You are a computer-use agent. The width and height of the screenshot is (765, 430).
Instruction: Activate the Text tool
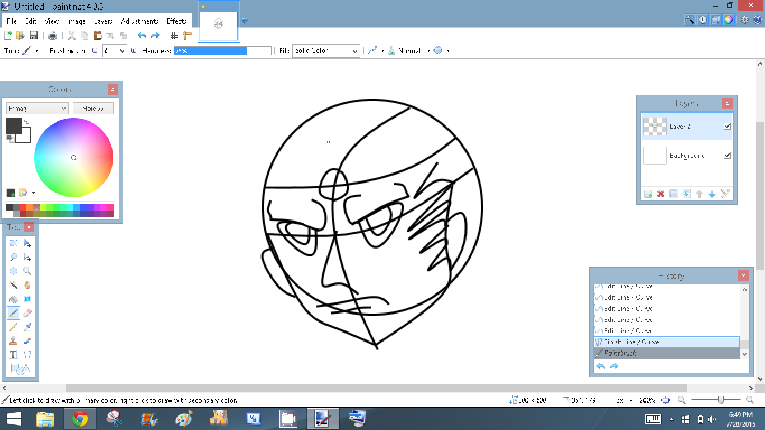(13, 355)
